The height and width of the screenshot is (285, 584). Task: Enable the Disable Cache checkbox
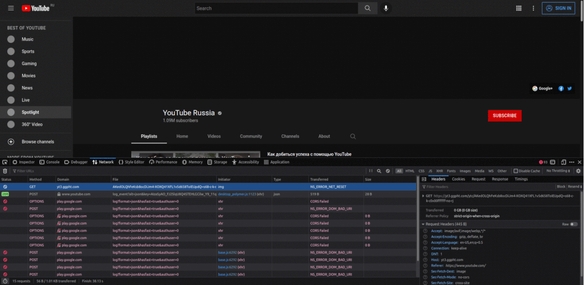[516, 171]
